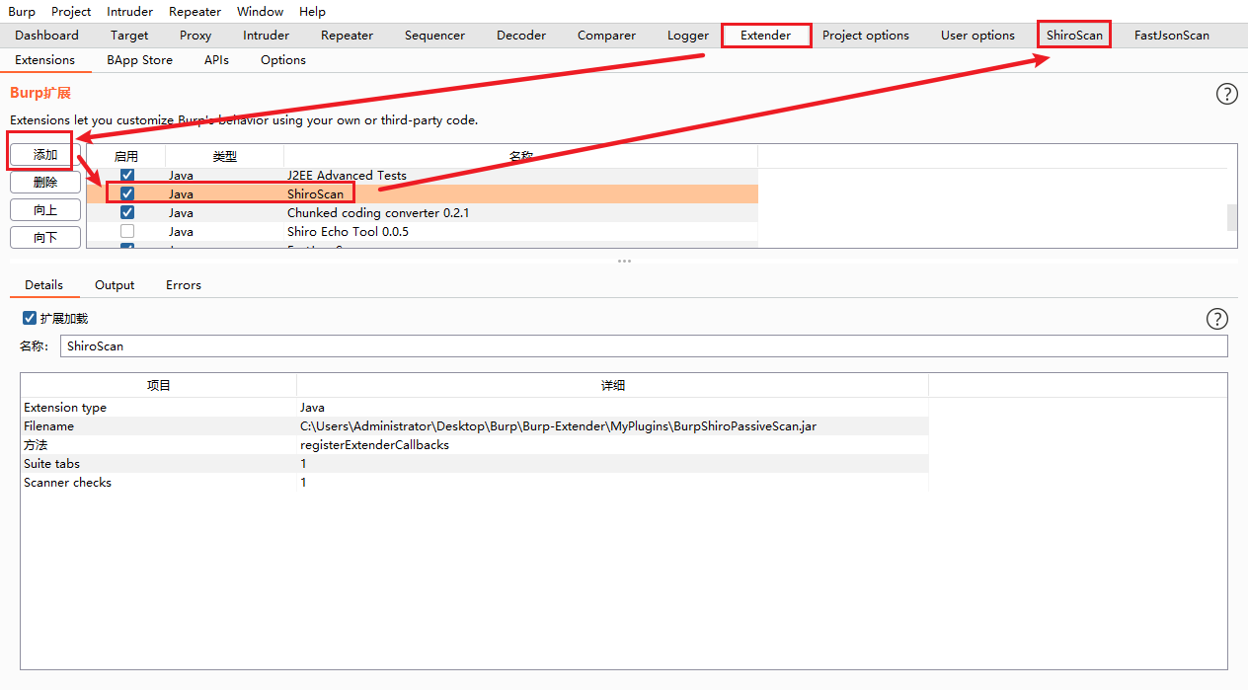Open the Window menu
Screen dimensions: 1248x690
click(261, 12)
